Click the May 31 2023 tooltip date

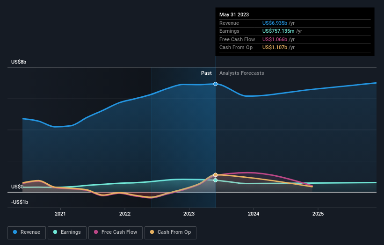(x=234, y=14)
